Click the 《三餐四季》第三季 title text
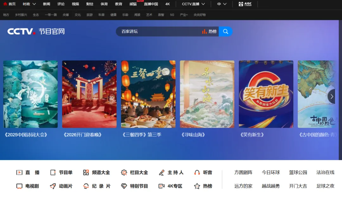The image size is (342, 197). pyautogui.click(x=141, y=135)
